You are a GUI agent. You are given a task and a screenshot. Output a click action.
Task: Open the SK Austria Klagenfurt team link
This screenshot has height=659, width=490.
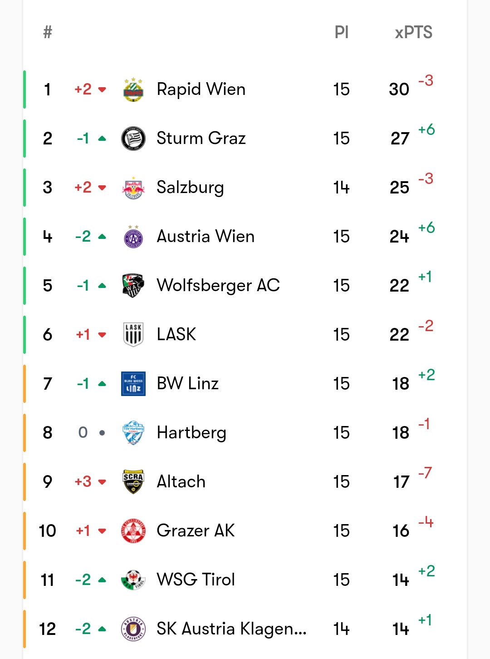coord(231,629)
